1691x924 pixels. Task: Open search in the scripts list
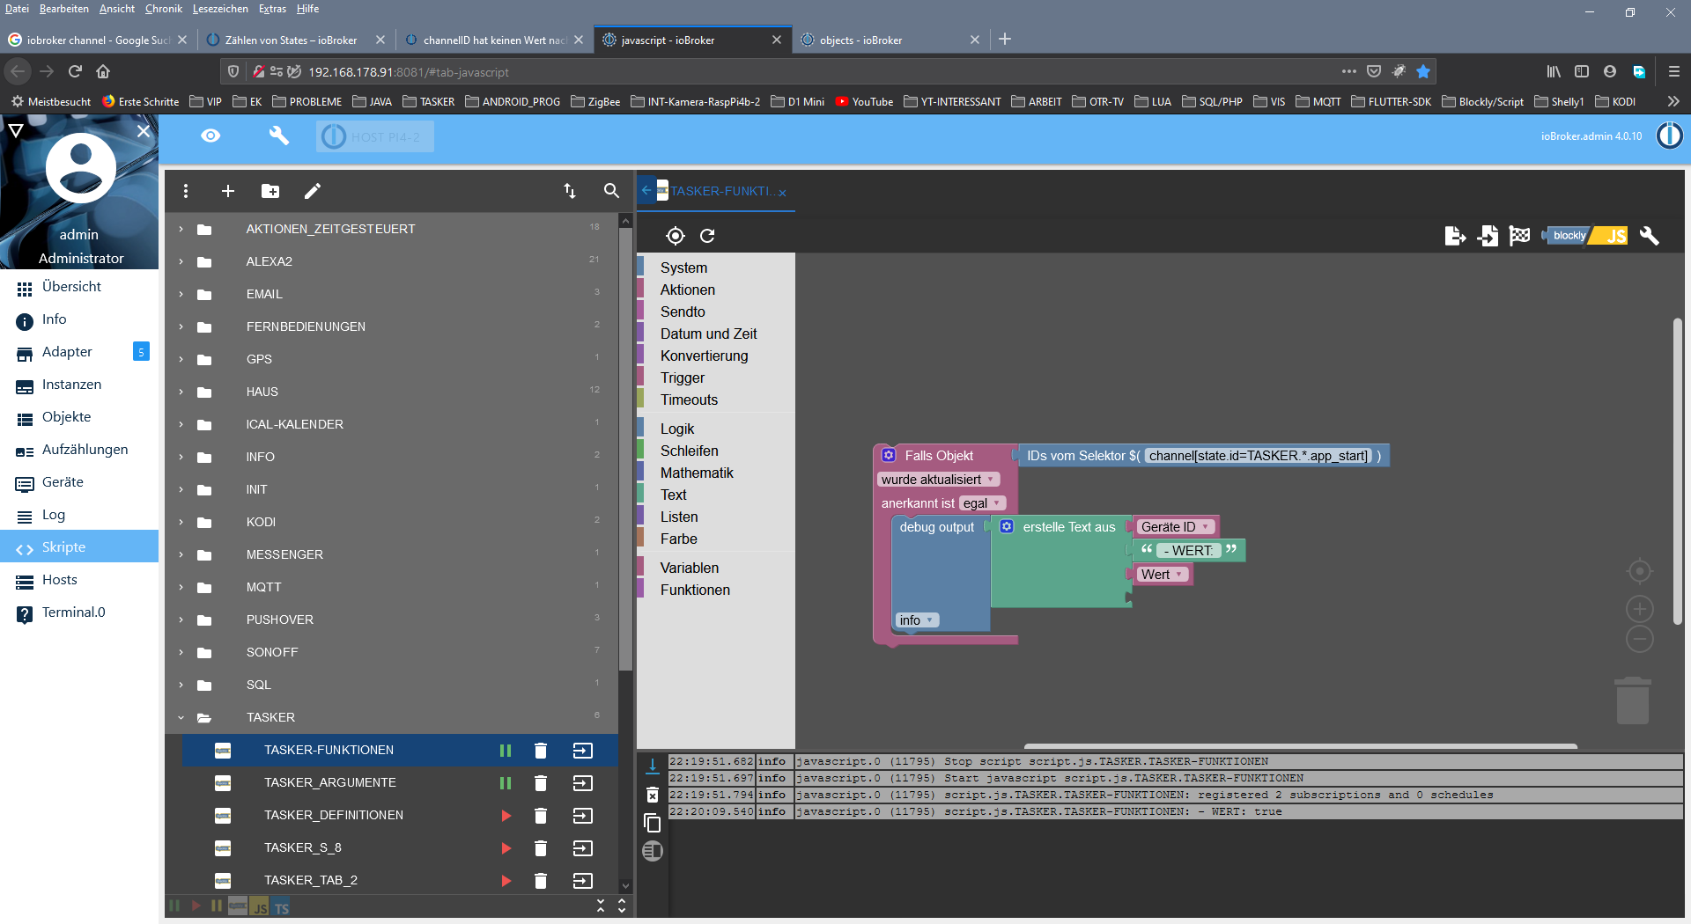pos(611,191)
